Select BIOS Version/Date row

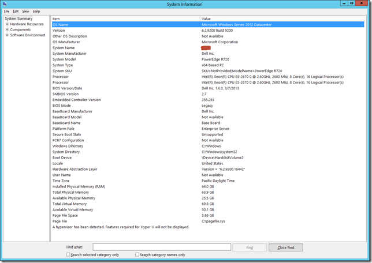pyautogui.click(x=208, y=88)
